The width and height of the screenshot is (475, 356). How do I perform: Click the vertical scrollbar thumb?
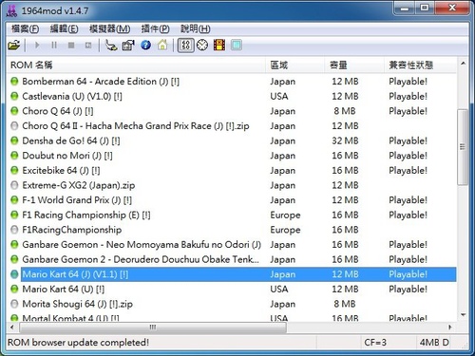click(463, 147)
